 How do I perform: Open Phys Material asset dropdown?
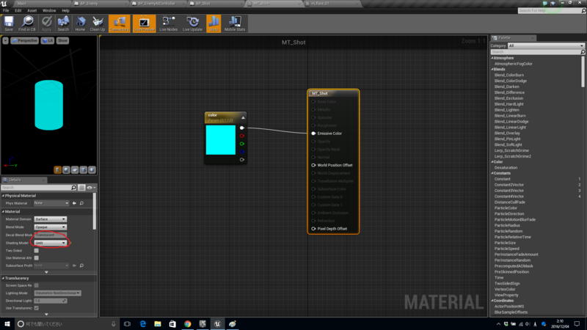[x=51, y=203]
